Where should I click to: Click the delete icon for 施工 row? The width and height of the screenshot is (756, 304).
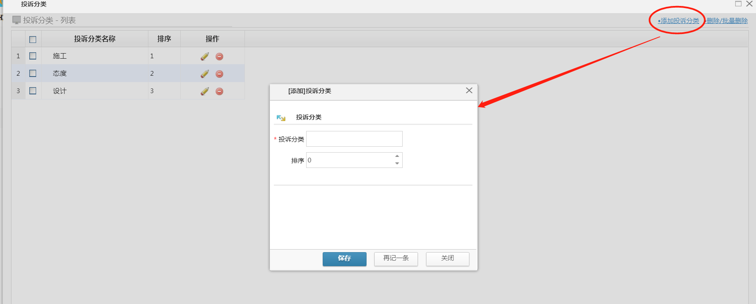(x=219, y=57)
